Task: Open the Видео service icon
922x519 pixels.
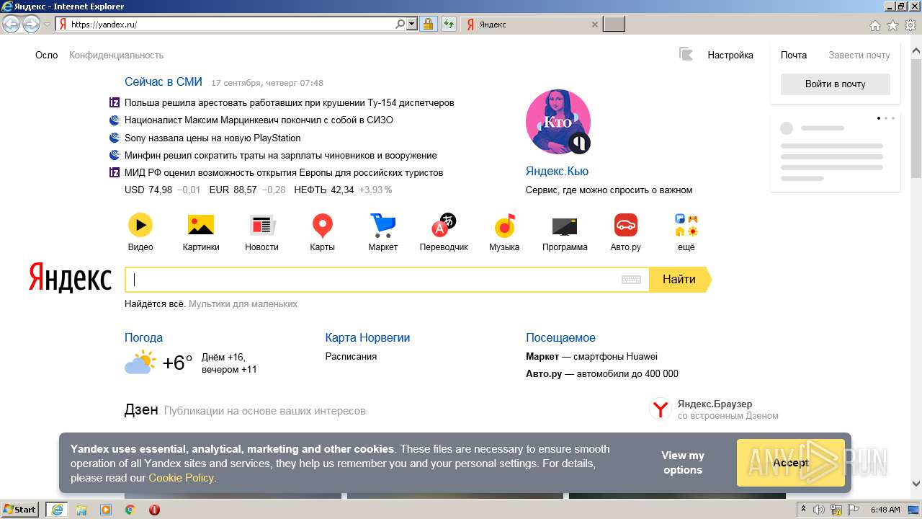Action: [x=140, y=226]
